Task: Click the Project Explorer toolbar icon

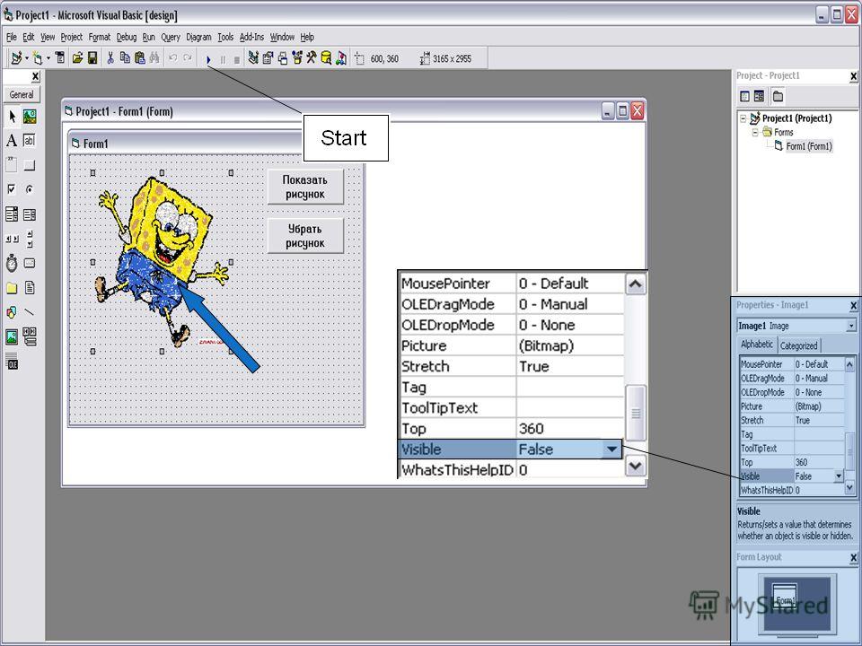Action: [x=253, y=57]
